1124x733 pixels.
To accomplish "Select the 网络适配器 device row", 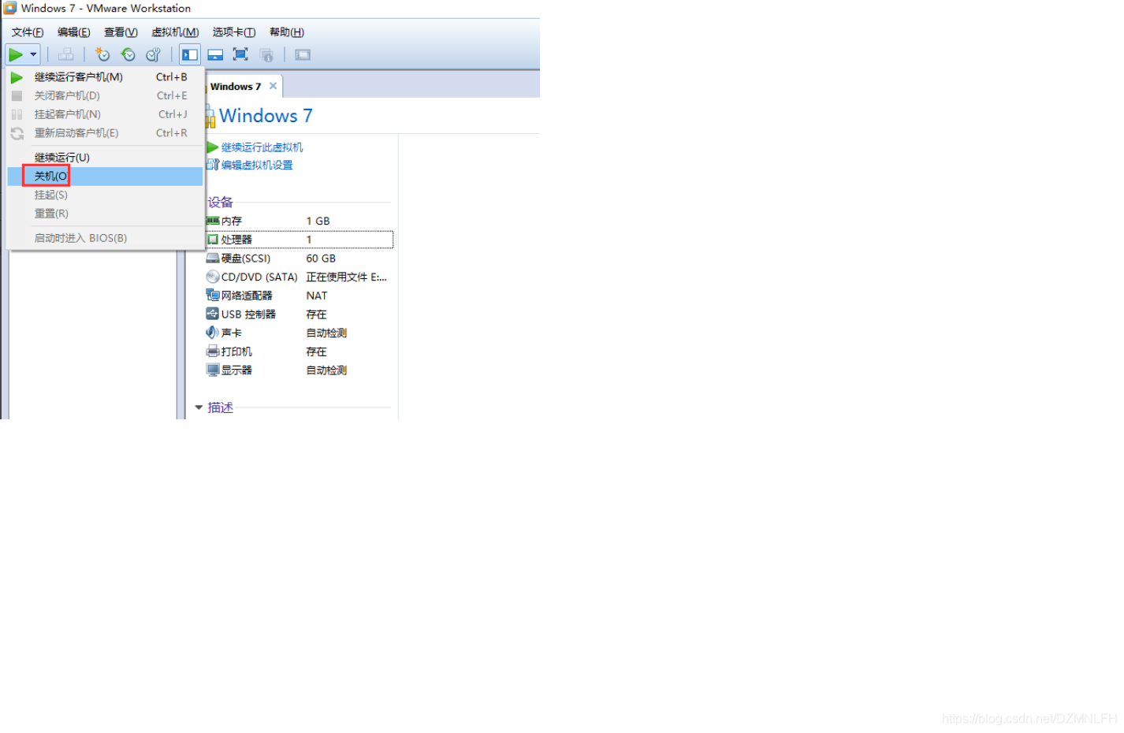I will (x=299, y=296).
